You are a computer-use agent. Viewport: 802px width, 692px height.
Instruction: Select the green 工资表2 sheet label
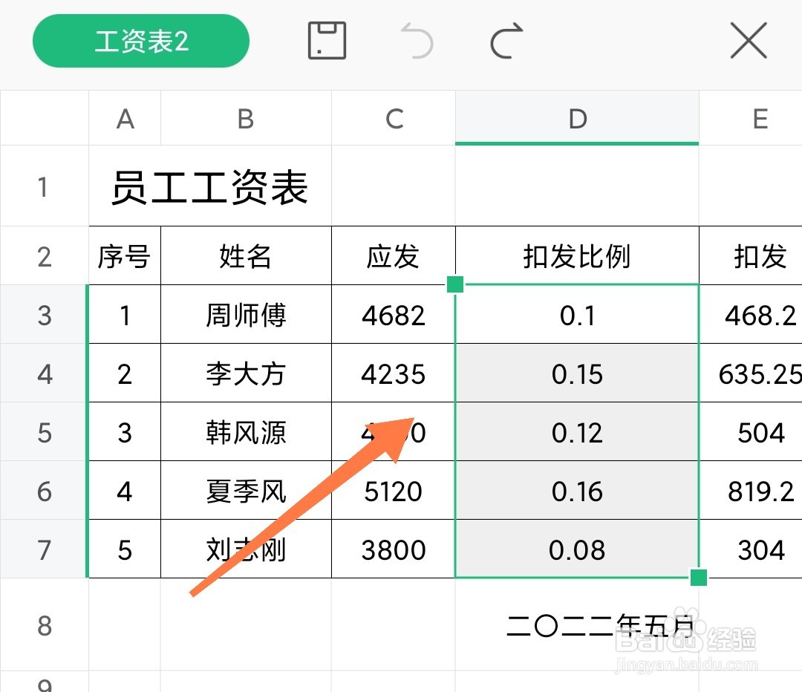[140, 42]
